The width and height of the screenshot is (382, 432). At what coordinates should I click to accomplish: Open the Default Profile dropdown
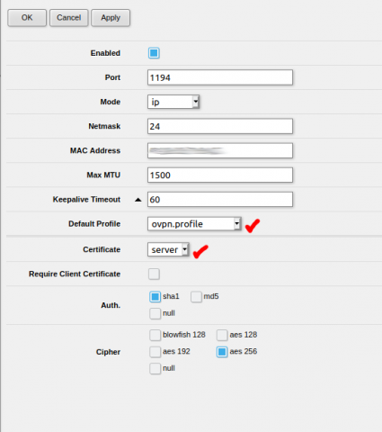(x=194, y=224)
